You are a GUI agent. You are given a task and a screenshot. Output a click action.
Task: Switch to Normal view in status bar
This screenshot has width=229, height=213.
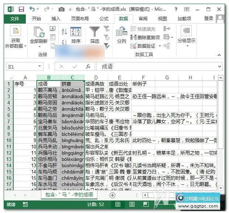click(118, 204)
